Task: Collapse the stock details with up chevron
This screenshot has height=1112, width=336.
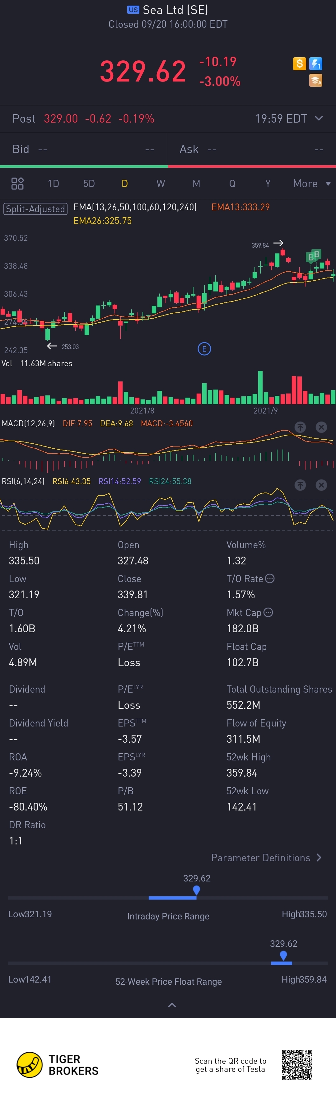Action: click(172, 1005)
